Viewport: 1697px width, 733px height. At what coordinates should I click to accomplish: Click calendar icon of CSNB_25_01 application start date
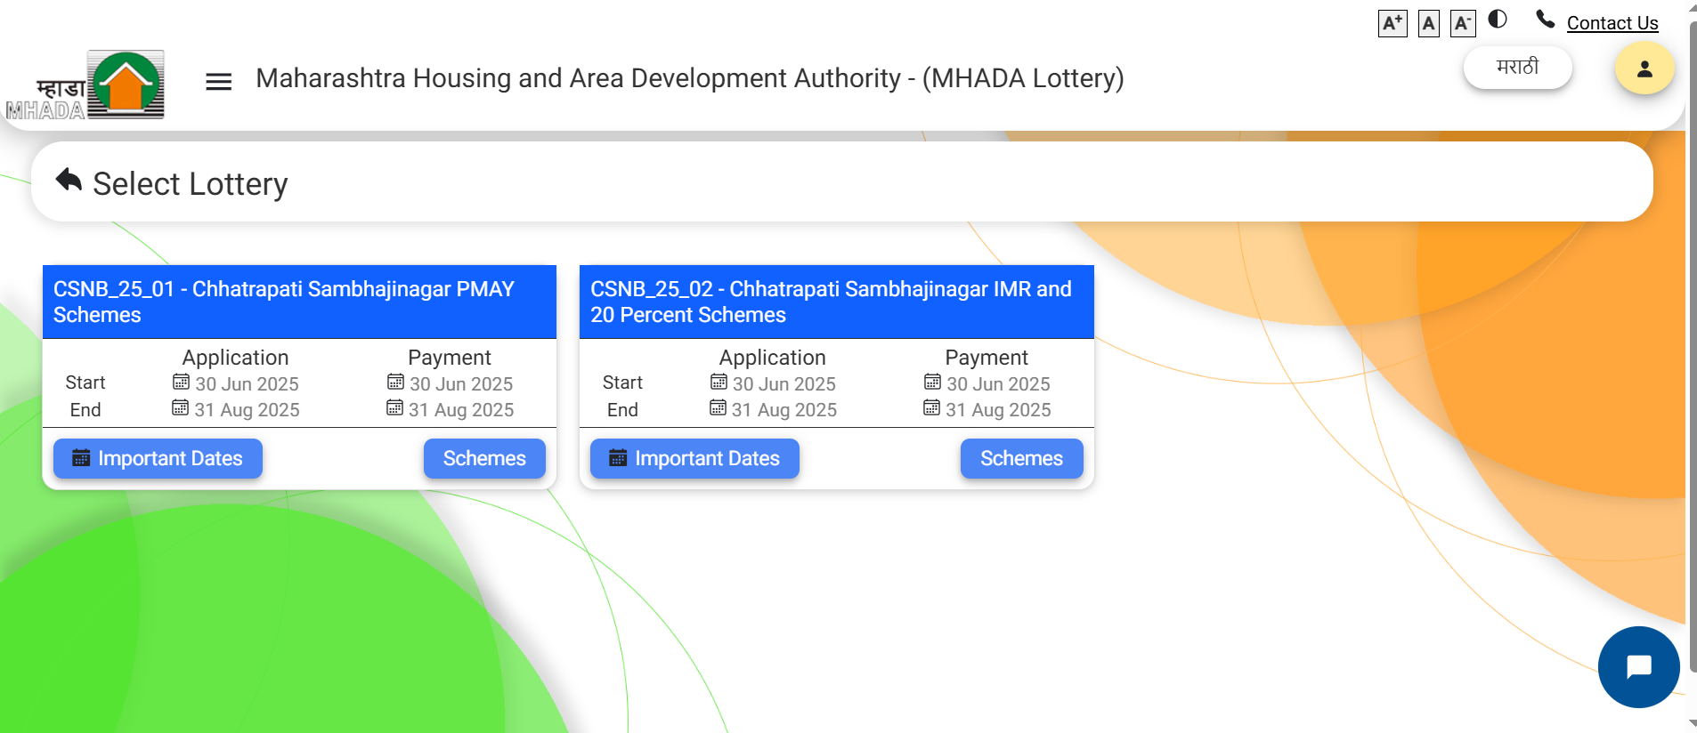click(181, 383)
